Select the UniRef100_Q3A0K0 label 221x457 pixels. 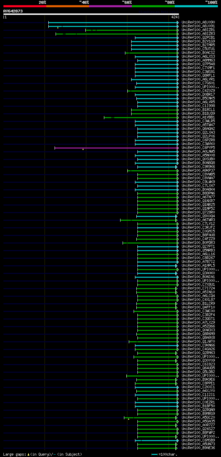(198, 273)
